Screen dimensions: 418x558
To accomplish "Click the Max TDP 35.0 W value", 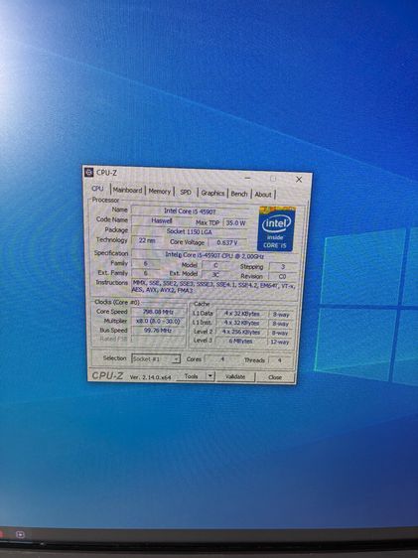I will [236, 223].
